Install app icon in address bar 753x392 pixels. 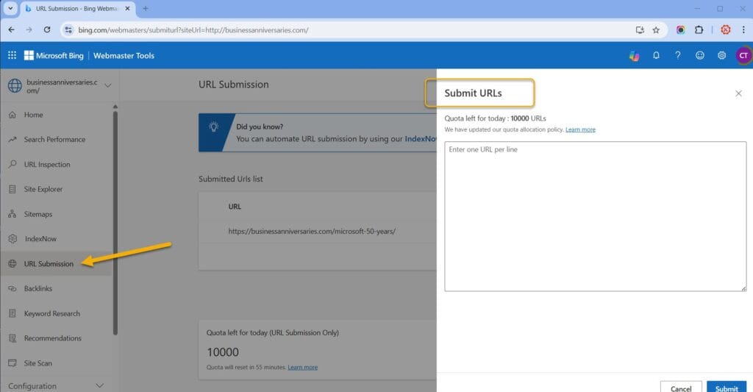(x=640, y=29)
